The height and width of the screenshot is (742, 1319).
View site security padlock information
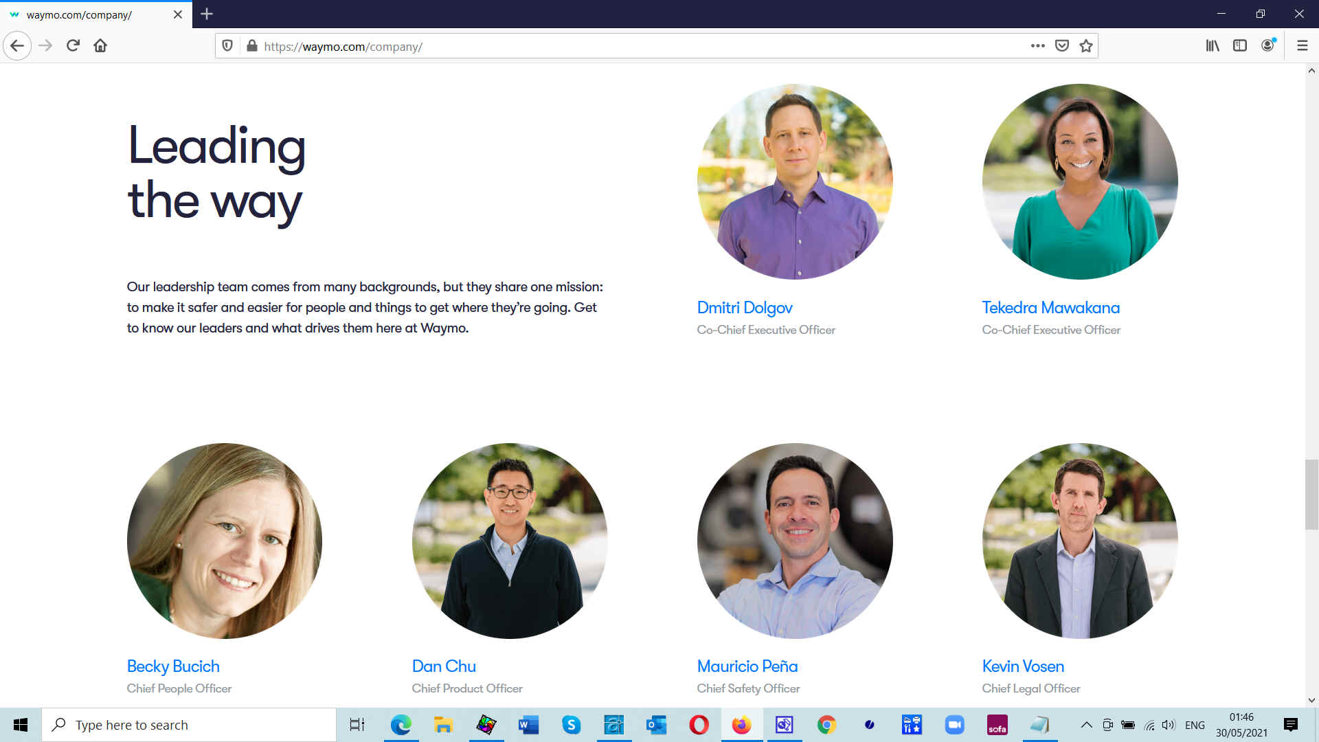click(x=251, y=46)
